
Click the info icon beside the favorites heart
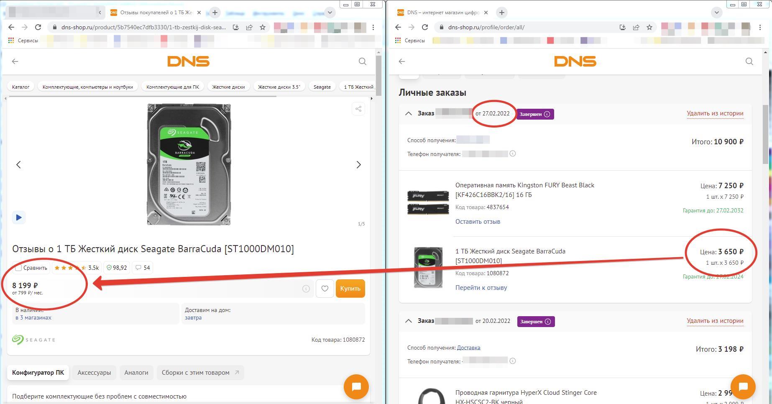tap(306, 289)
